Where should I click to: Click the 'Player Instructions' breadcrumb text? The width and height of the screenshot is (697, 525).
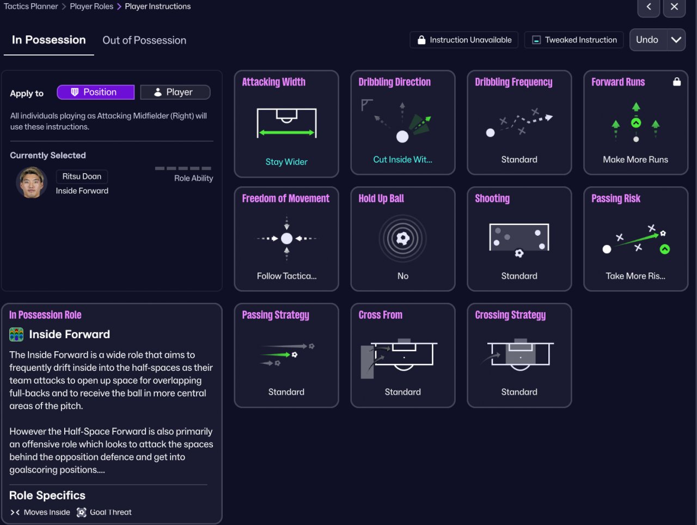[x=158, y=7]
